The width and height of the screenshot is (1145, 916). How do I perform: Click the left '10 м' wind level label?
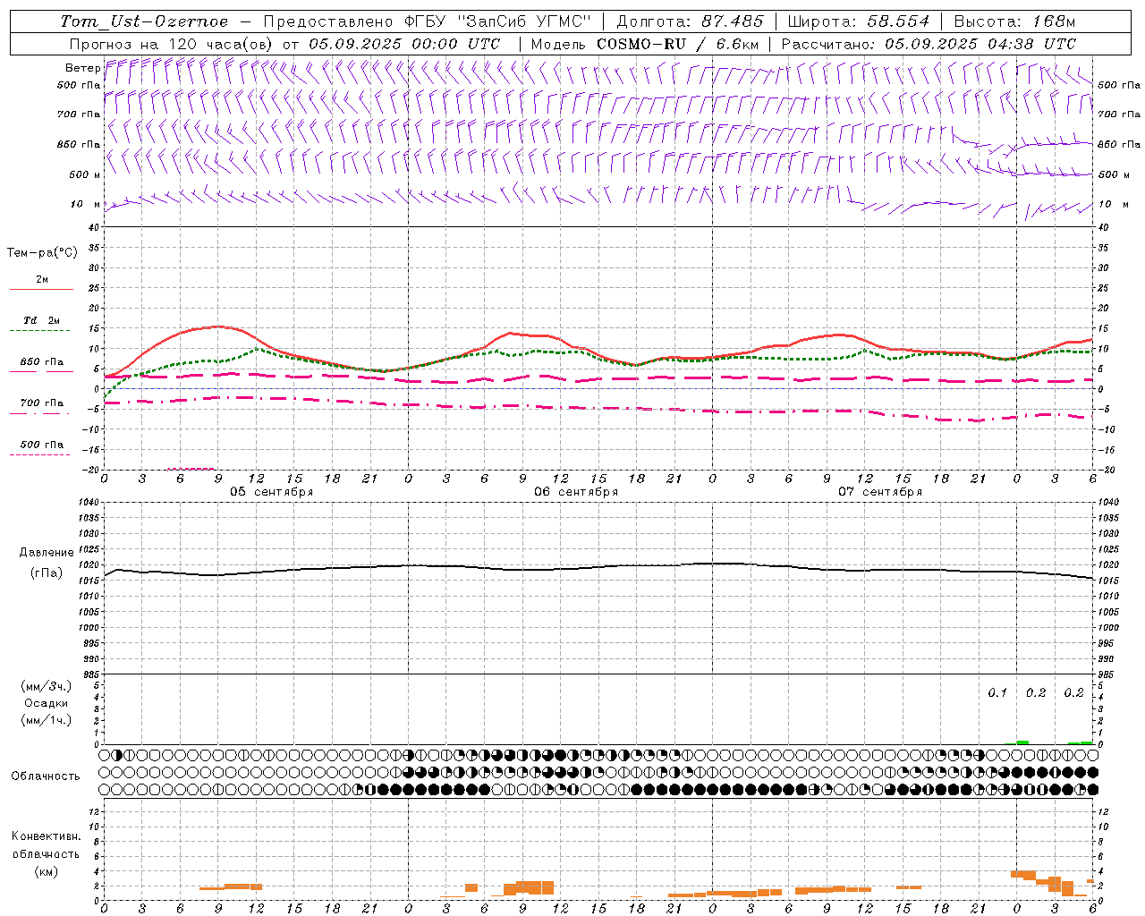86,204
